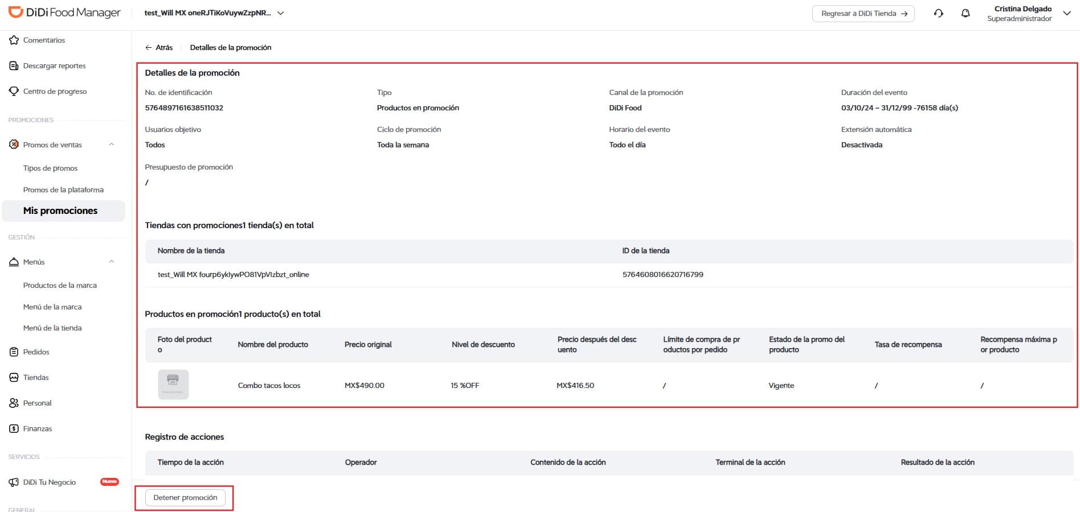Click the Menús cloche icon

point(14,262)
